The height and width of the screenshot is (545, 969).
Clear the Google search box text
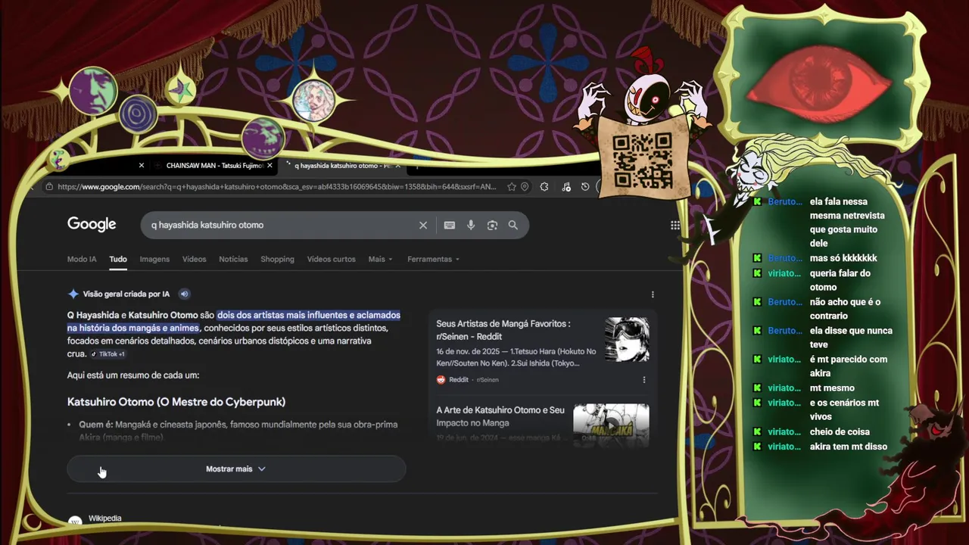pos(423,225)
